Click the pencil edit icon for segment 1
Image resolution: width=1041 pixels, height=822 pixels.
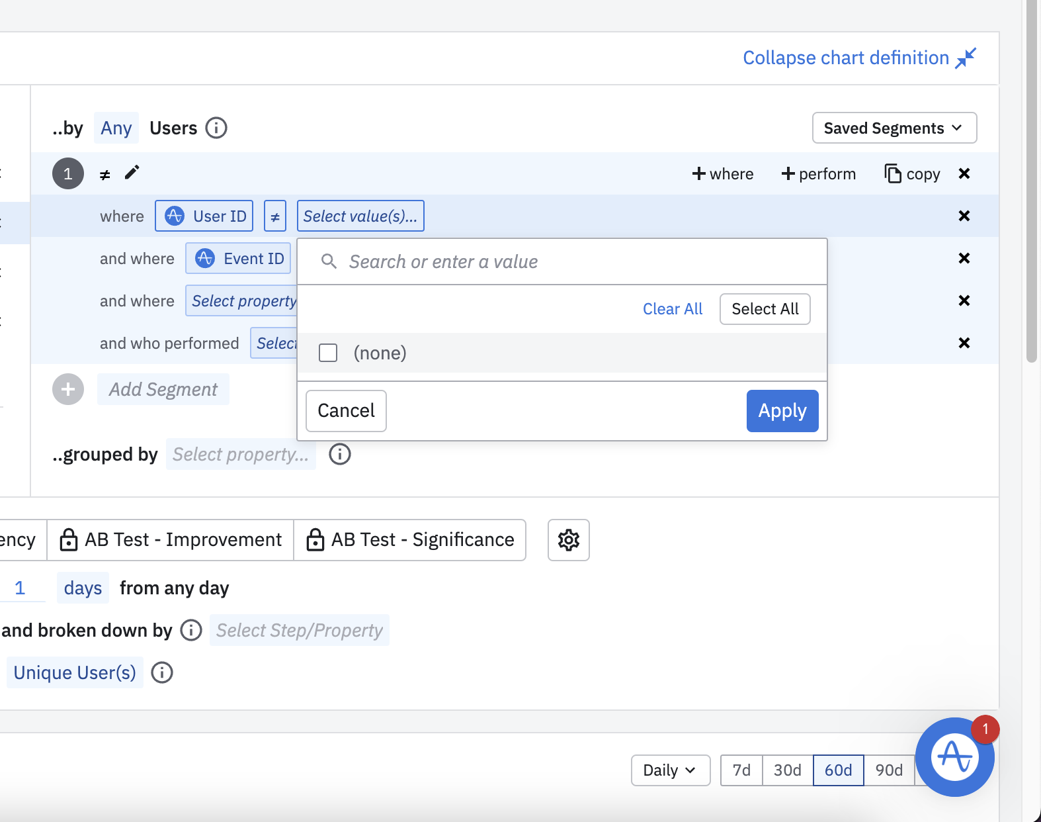132,173
